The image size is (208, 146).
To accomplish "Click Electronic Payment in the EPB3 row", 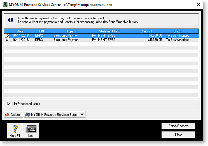I will tap(67, 40).
